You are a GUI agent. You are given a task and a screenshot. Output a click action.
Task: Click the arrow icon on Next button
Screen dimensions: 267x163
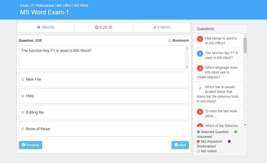coord(176,145)
